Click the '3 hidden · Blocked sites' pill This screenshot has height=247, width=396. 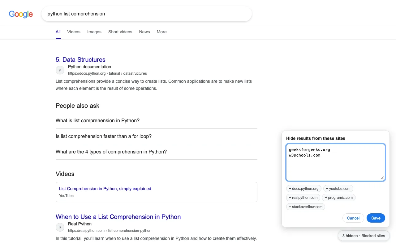[364, 236]
